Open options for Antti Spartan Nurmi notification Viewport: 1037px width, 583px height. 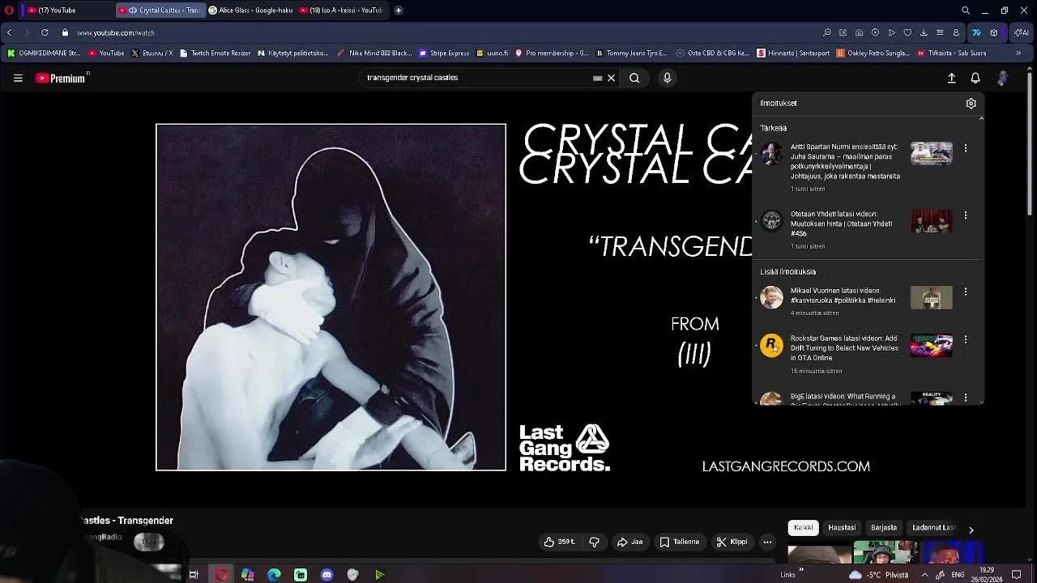point(966,149)
